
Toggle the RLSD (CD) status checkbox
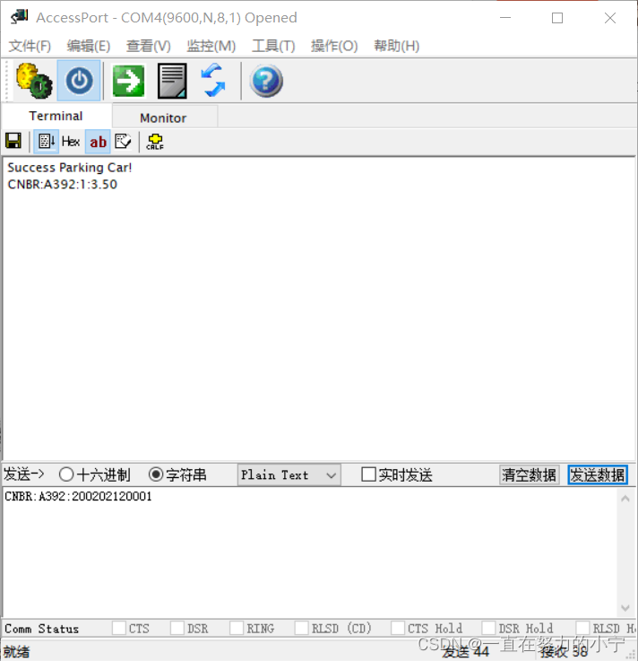[301, 628]
